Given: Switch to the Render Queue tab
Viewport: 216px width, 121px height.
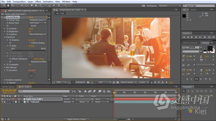Looking at the screenshot, I should click(x=8, y=87).
